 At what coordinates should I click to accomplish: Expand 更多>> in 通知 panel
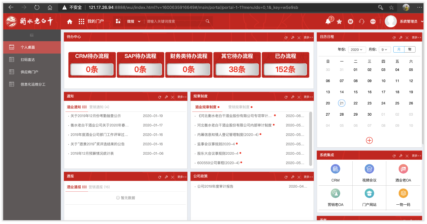click(x=182, y=97)
